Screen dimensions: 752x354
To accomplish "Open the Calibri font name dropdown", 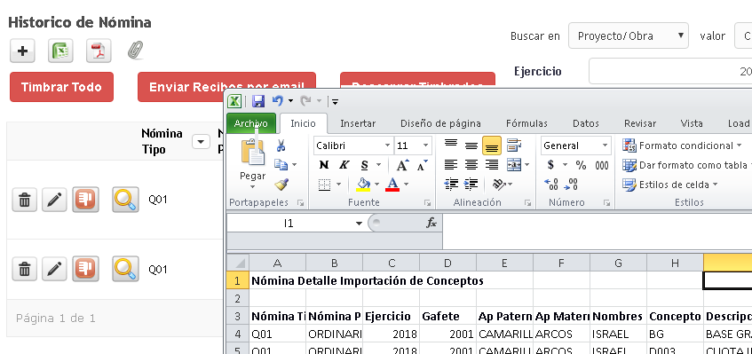I will pyautogui.click(x=387, y=146).
